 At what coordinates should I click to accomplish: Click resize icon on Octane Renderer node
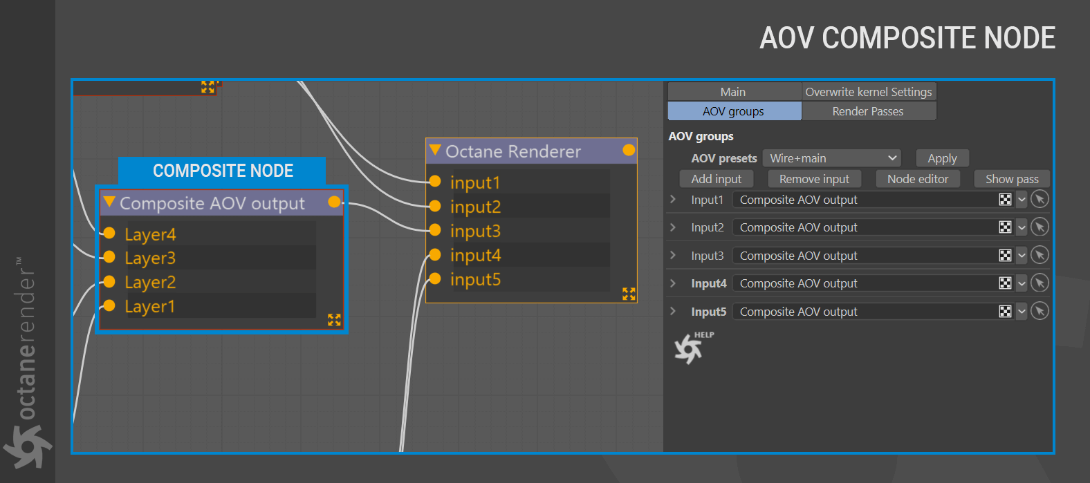point(629,294)
